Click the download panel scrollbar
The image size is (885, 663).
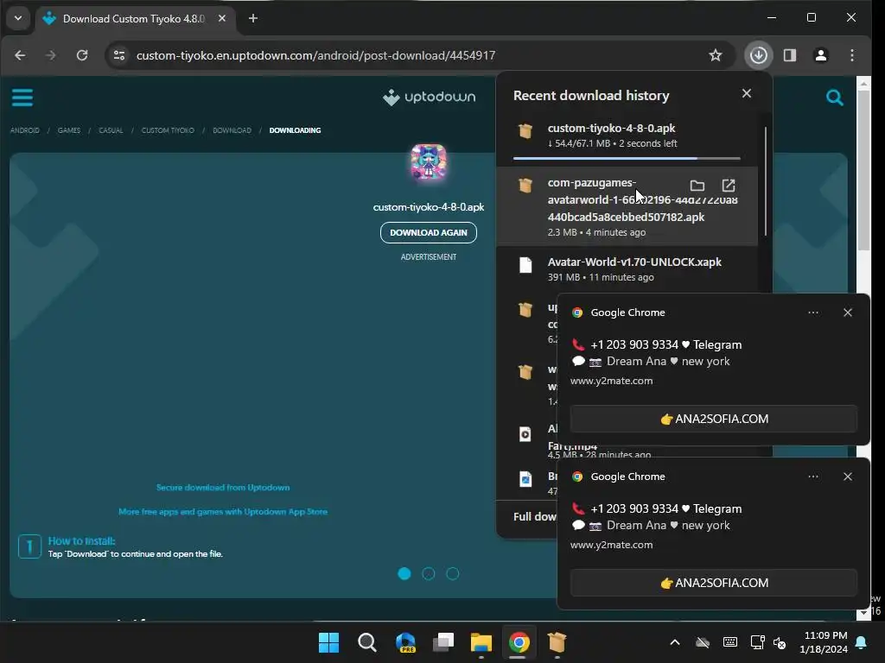tap(766, 180)
